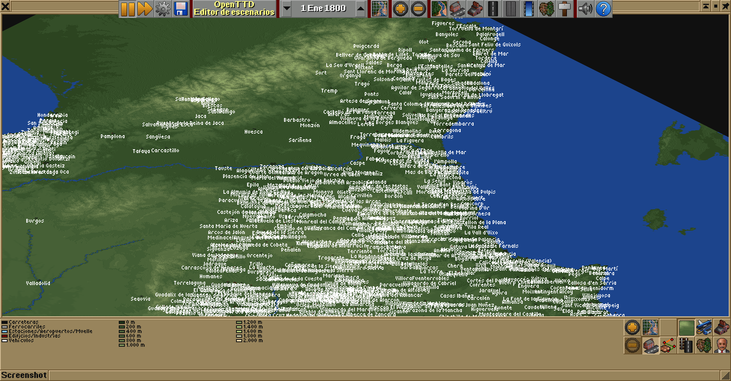Toggle fast forward in the toolbar
This screenshot has height=381, width=731.
pos(145,9)
